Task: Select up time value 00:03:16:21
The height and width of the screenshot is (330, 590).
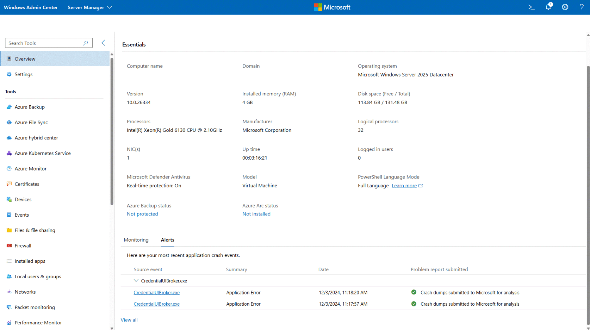Action: (x=255, y=158)
